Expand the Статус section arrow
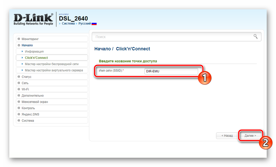276x167 pixels. point(19,77)
